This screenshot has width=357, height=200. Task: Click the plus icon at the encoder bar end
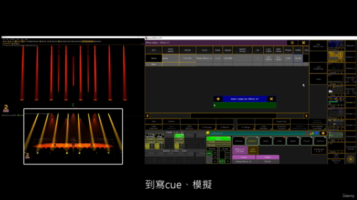click(323, 133)
